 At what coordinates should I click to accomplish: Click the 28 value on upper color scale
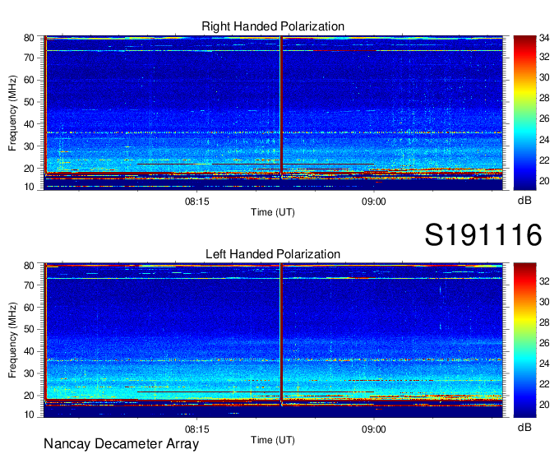coord(544,98)
